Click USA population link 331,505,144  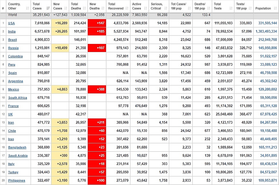pos(268,23)
